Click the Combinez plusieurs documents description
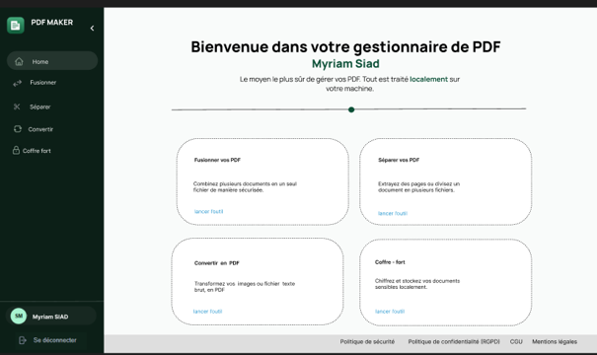The width and height of the screenshot is (597, 355). click(245, 186)
